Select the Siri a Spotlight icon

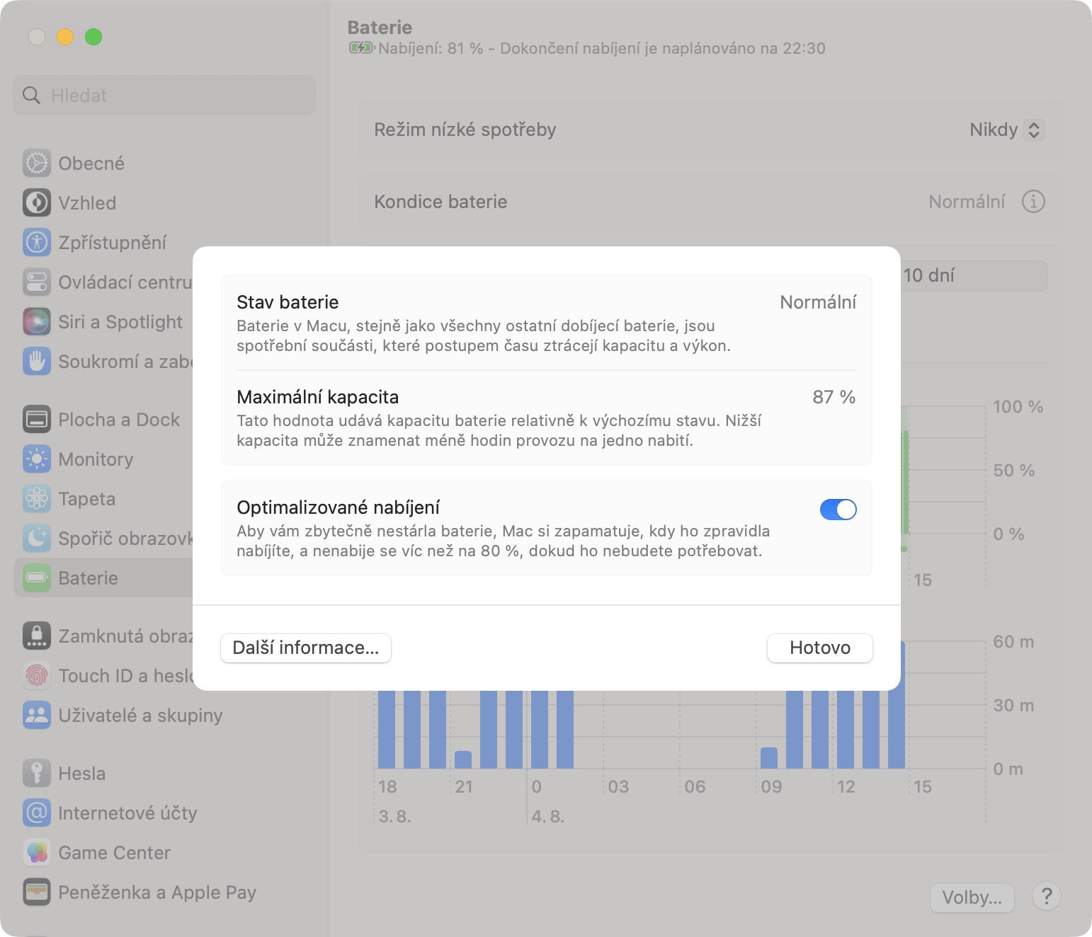pyautogui.click(x=37, y=322)
